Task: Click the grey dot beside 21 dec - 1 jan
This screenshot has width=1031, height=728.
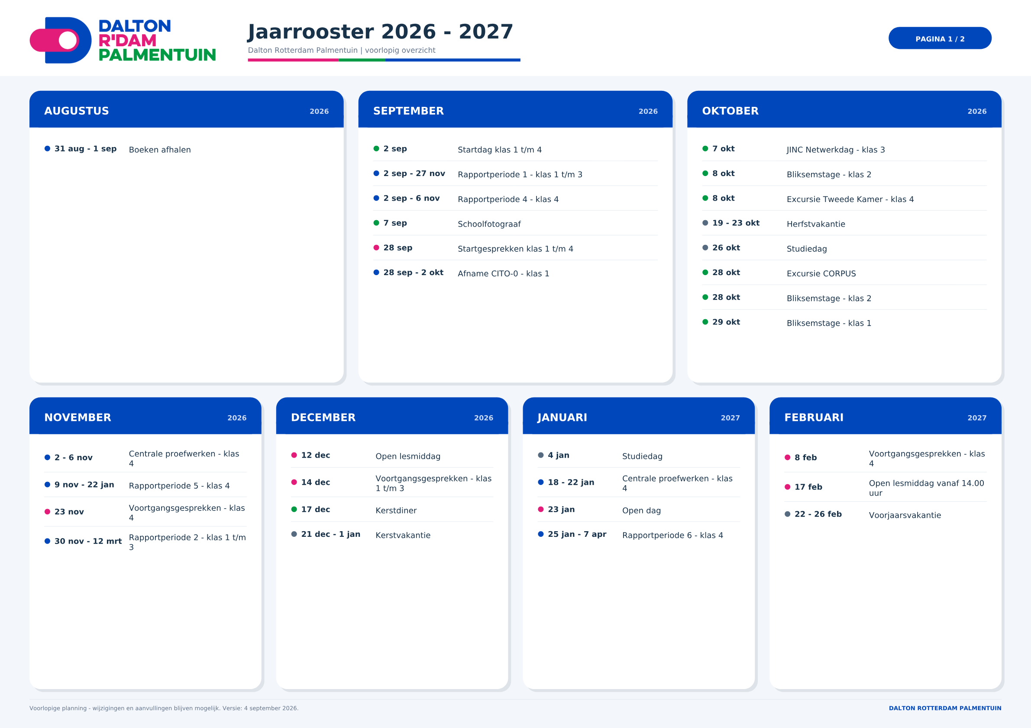Action: coord(294,534)
